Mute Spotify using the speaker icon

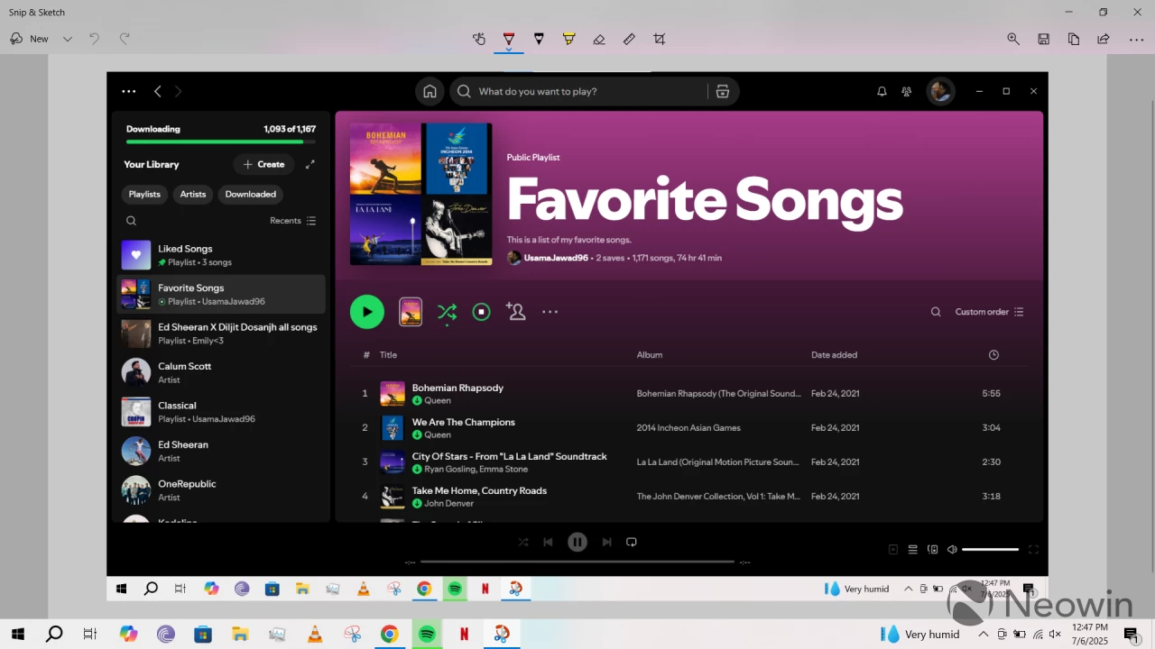coord(951,549)
